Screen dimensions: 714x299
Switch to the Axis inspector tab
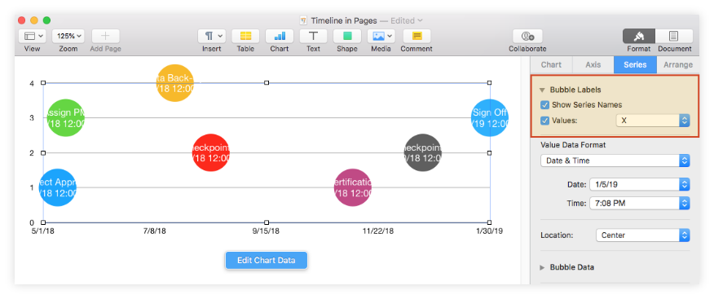pyautogui.click(x=593, y=64)
